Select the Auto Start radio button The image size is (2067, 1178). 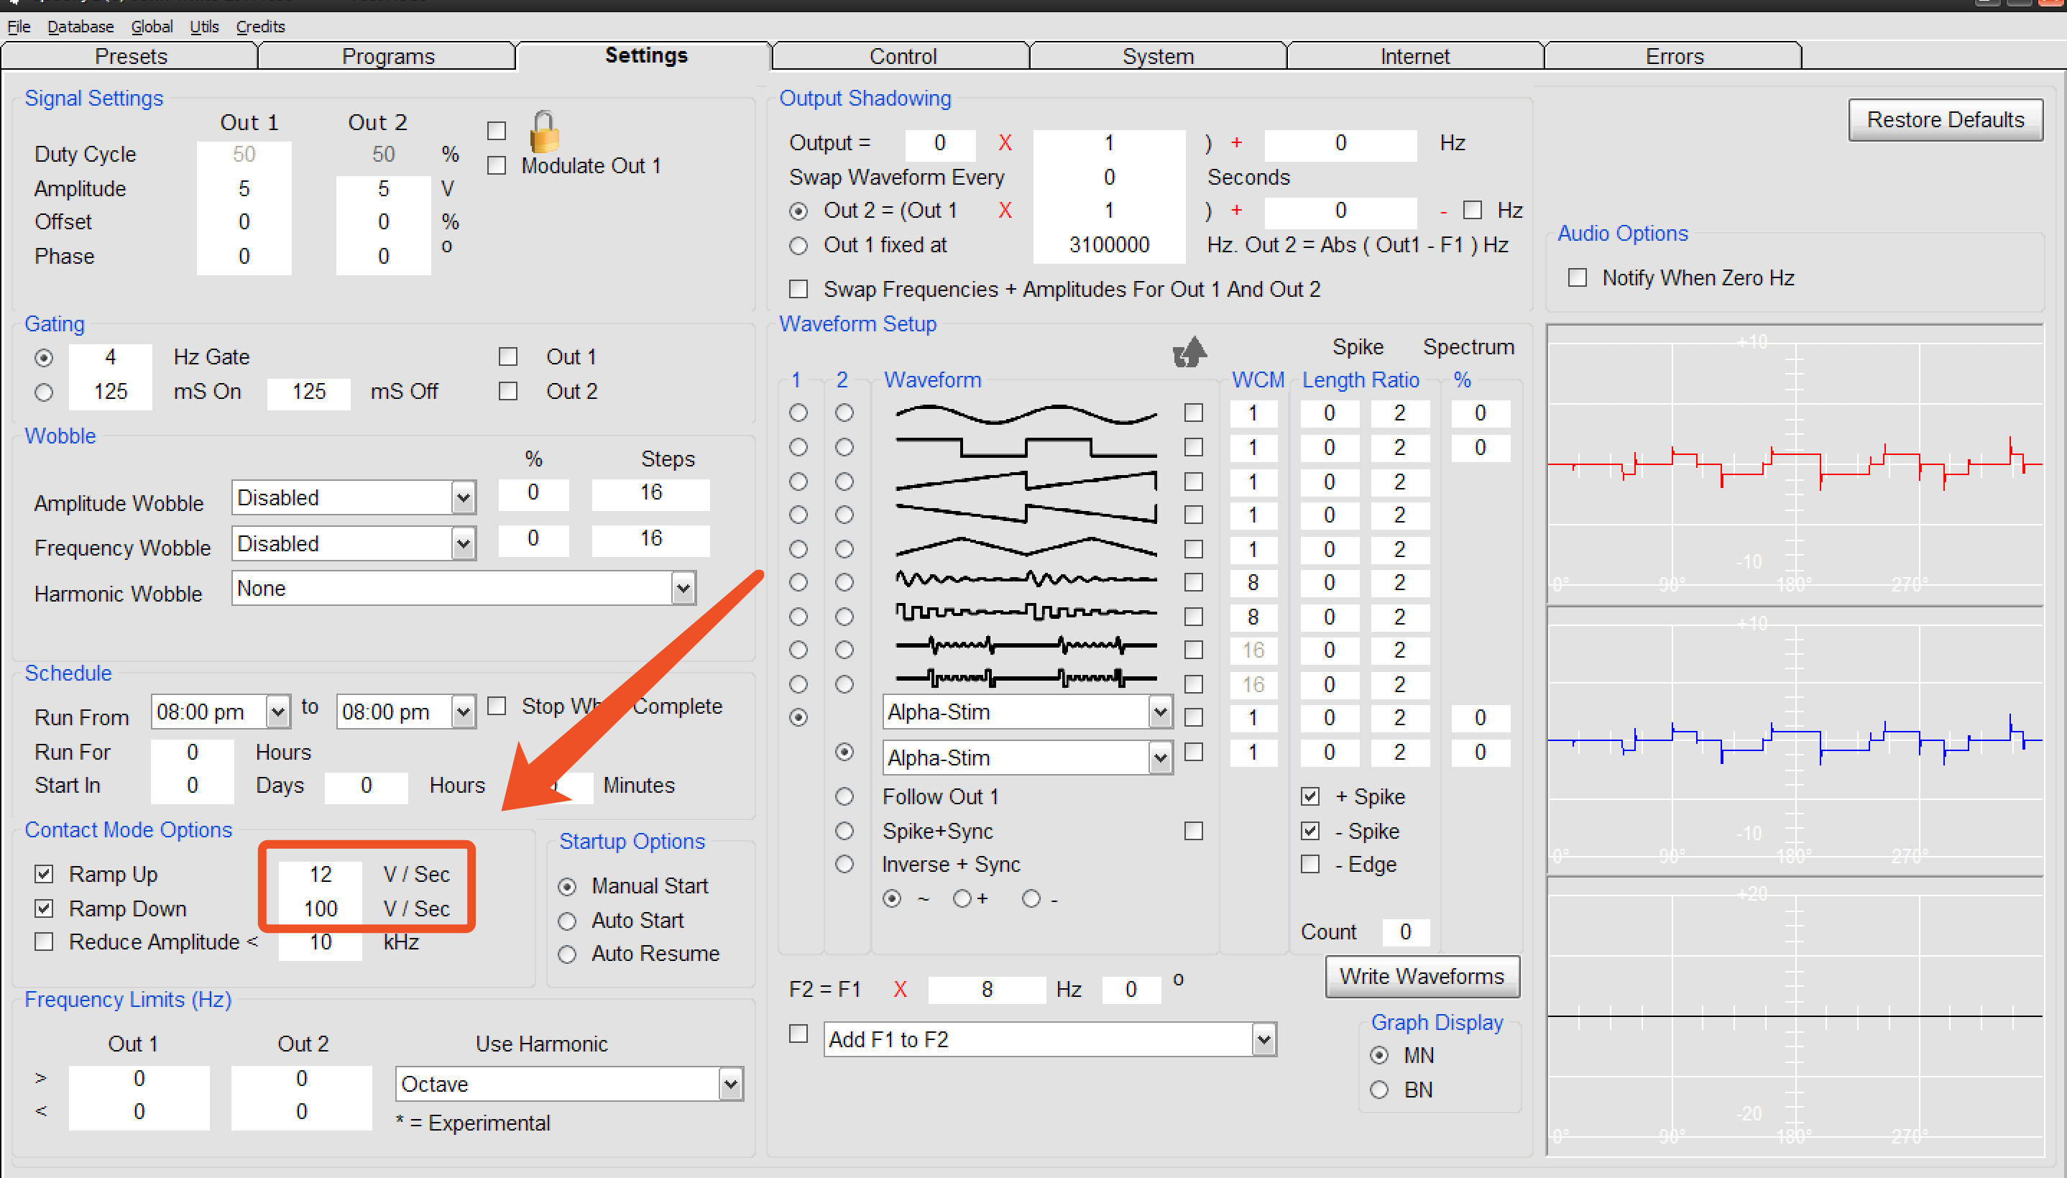[567, 921]
